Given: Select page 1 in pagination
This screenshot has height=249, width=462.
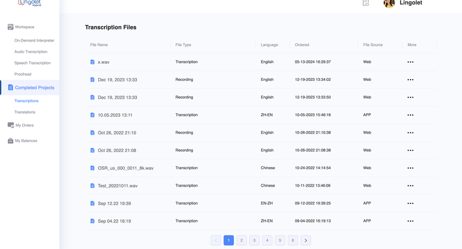Looking at the screenshot, I should [229, 240].
